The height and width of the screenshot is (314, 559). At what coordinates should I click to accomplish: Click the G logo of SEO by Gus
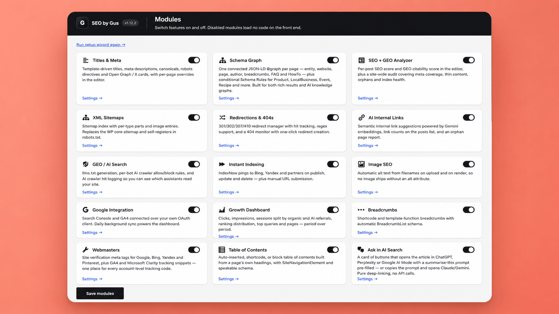tap(82, 23)
